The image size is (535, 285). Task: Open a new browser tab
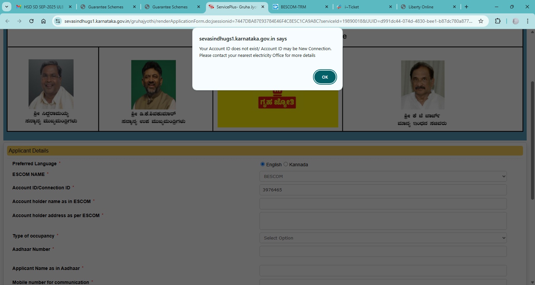point(466,7)
